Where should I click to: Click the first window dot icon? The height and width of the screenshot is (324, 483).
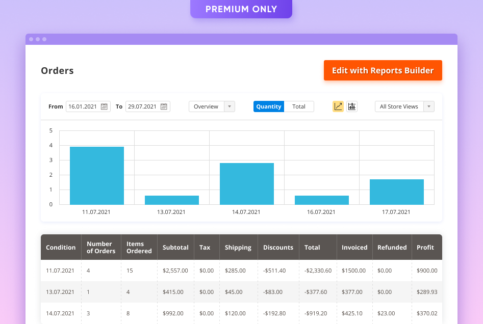[x=30, y=38]
